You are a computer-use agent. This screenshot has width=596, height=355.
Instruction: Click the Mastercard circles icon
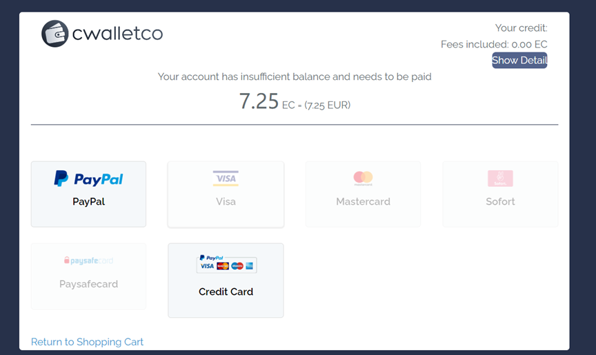[363, 179]
